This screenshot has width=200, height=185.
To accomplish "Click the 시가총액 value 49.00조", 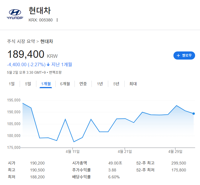I will tap(115, 163).
